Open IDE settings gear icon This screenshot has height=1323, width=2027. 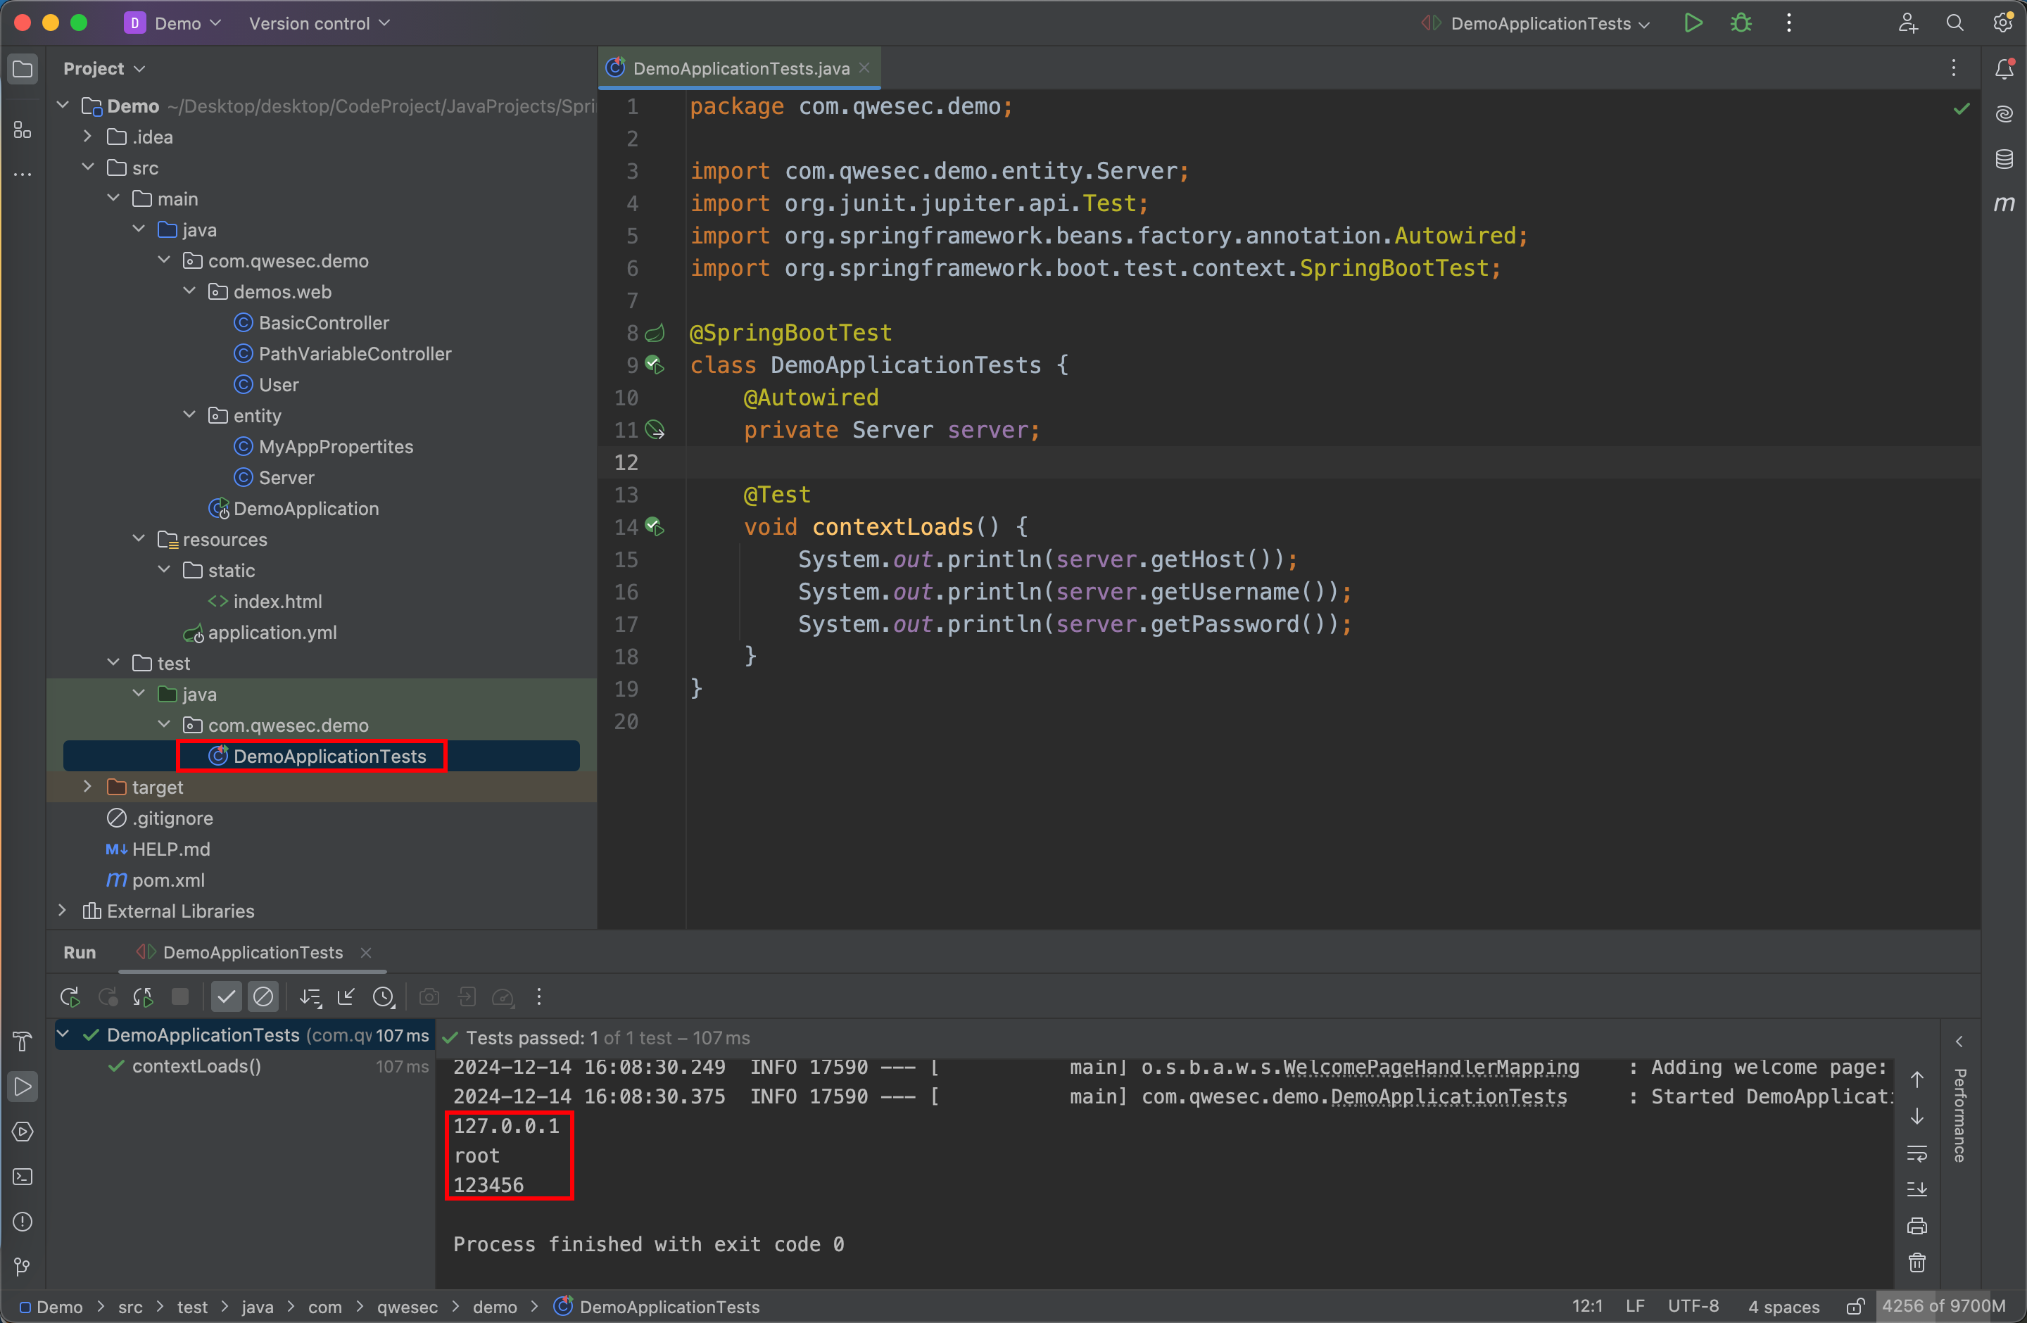click(x=2003, y=23)
